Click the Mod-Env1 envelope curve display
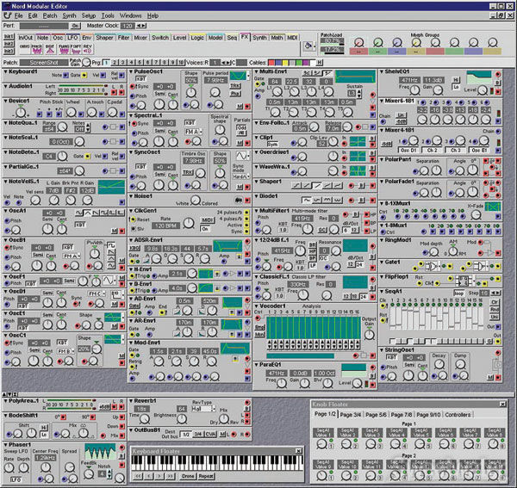Viewport: 517px width, 488px height. [234, 349]
